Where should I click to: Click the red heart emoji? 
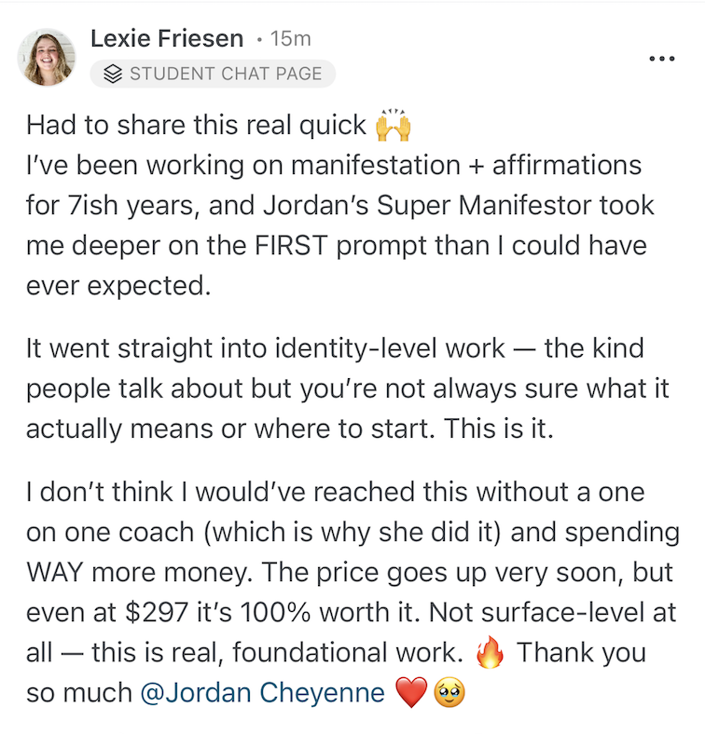(410, 694)
